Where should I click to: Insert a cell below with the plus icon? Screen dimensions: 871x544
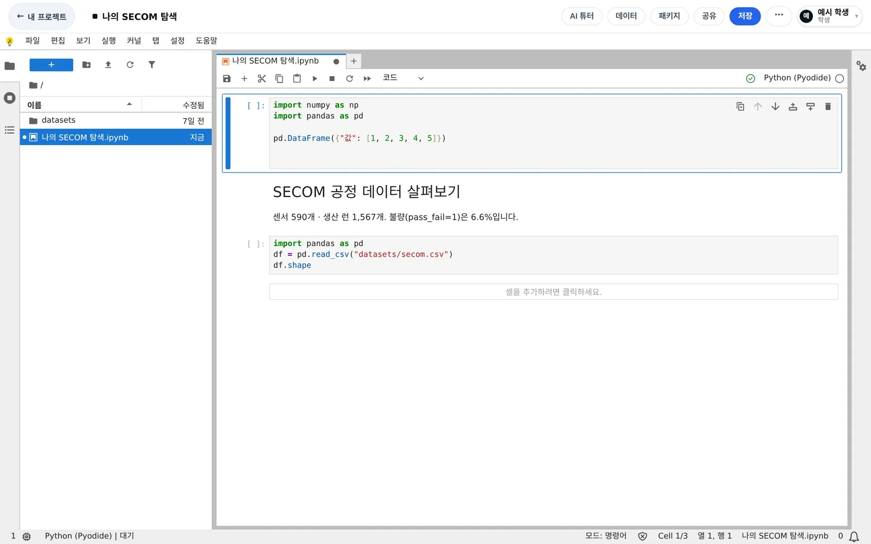click(244, 78)
